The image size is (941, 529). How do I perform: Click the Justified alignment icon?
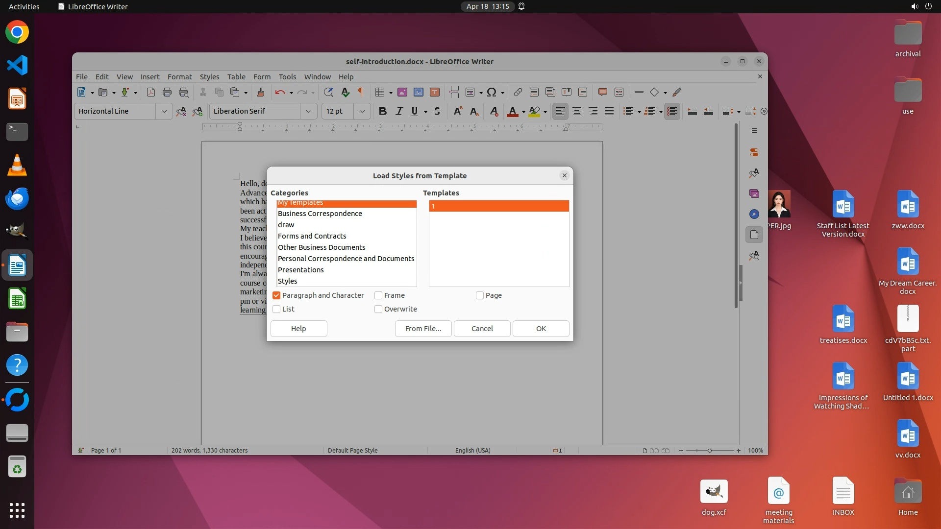coord(609,111)
